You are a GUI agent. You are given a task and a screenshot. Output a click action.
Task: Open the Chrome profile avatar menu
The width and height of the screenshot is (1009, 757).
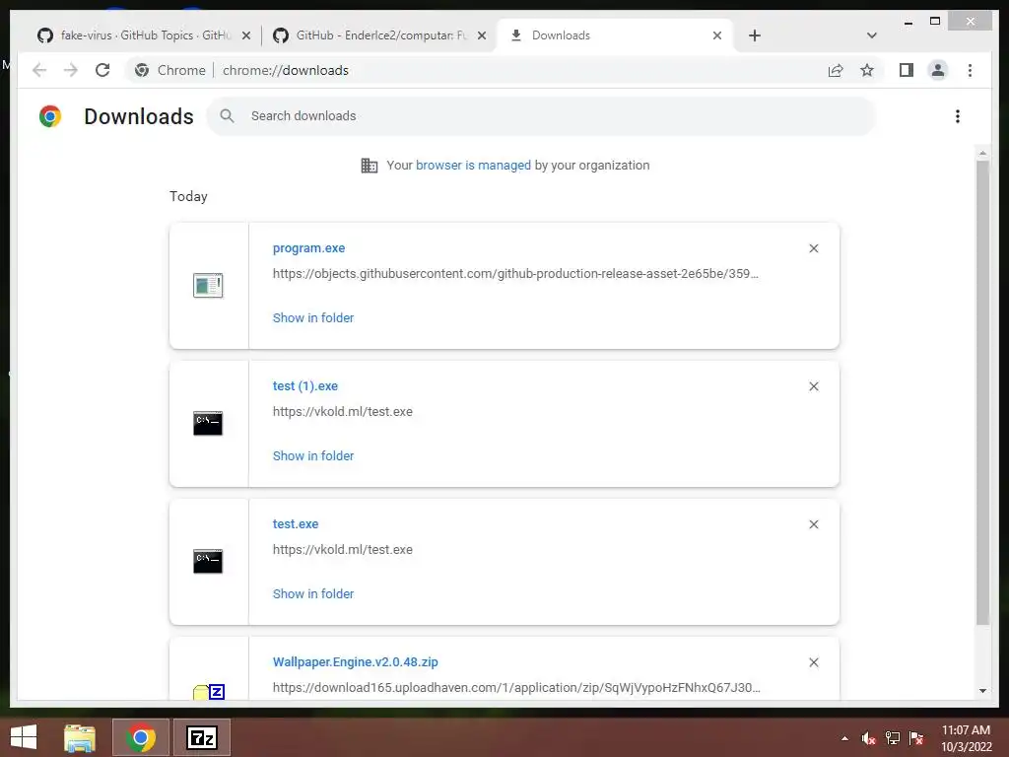[x=938, y=70]
